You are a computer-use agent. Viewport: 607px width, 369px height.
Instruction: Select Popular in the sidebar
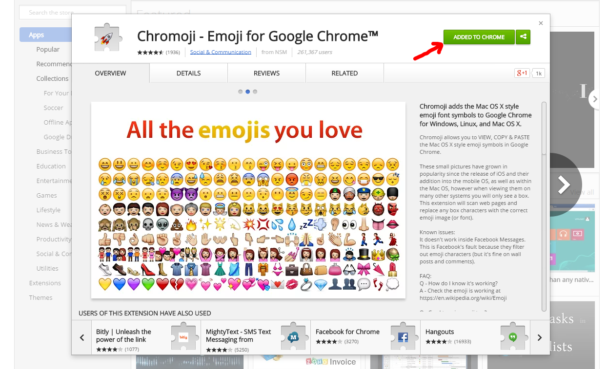[48, 49]
